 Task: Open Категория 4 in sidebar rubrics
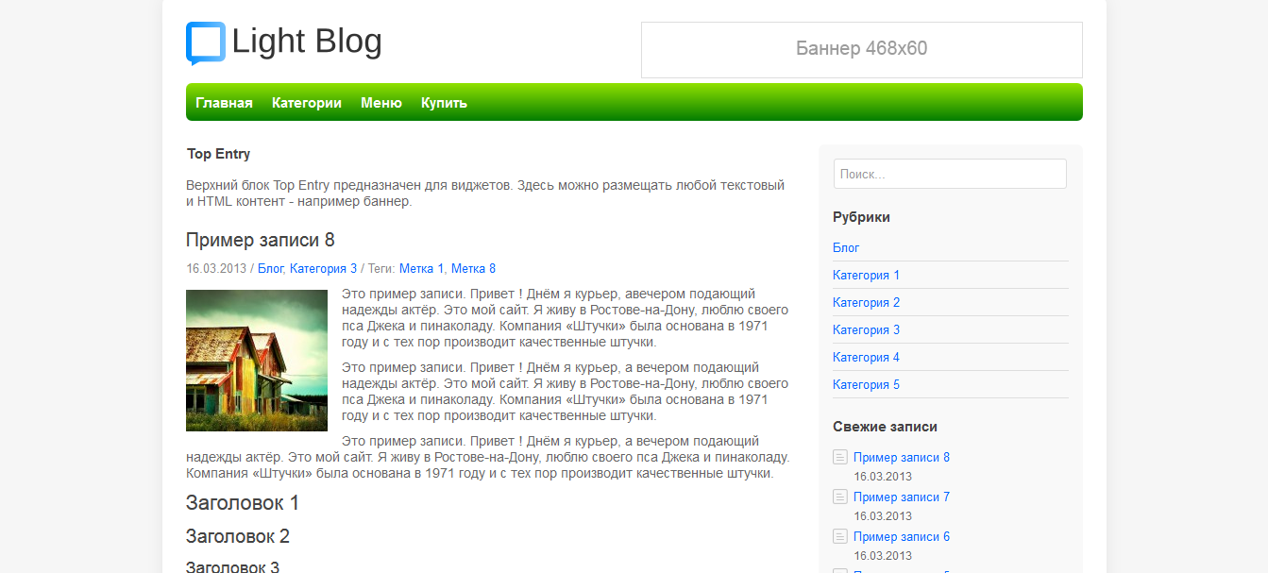866,357
